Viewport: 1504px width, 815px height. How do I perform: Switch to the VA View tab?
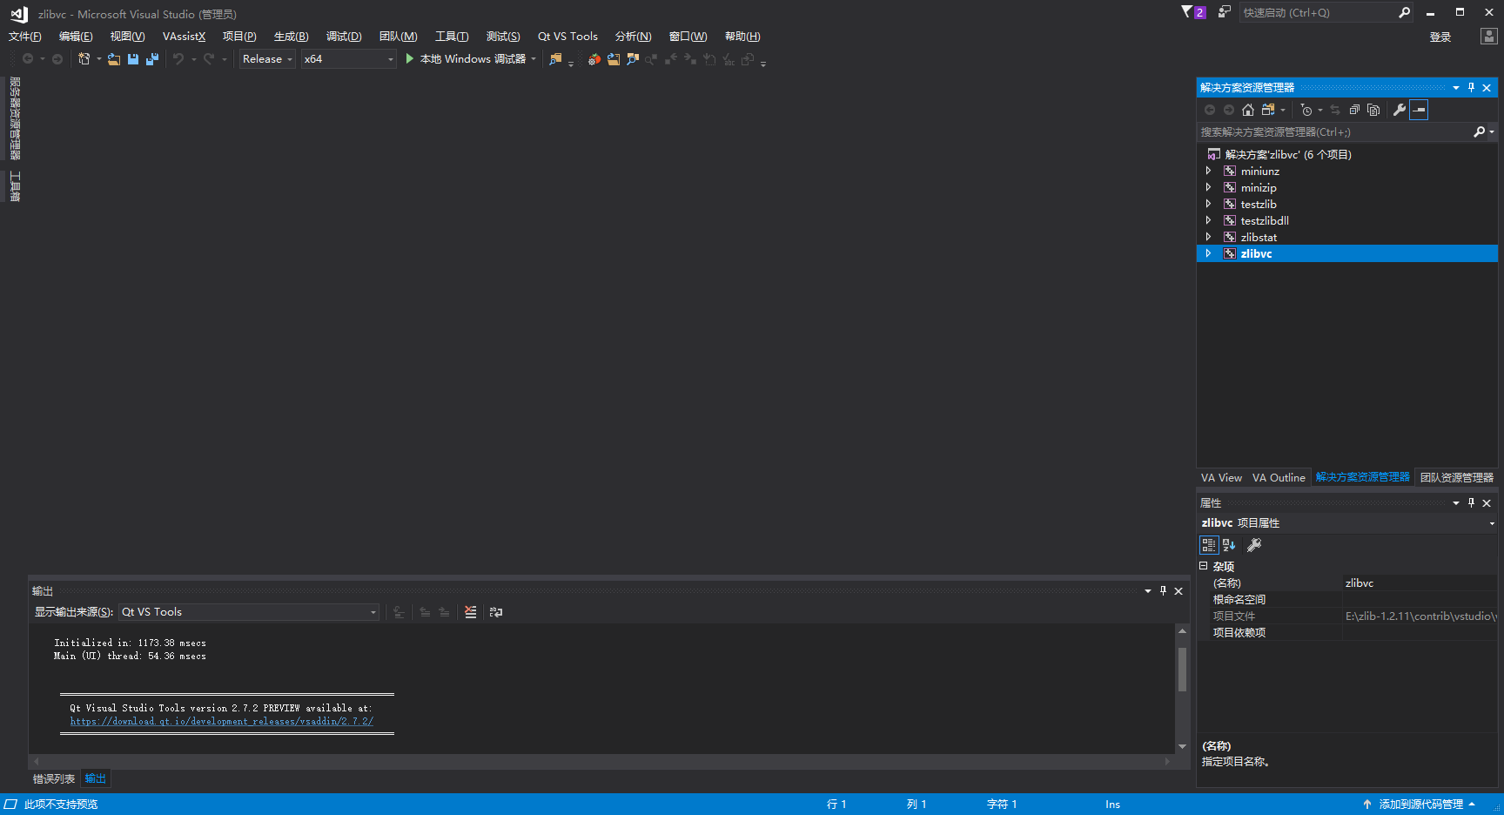(1221, 478)
